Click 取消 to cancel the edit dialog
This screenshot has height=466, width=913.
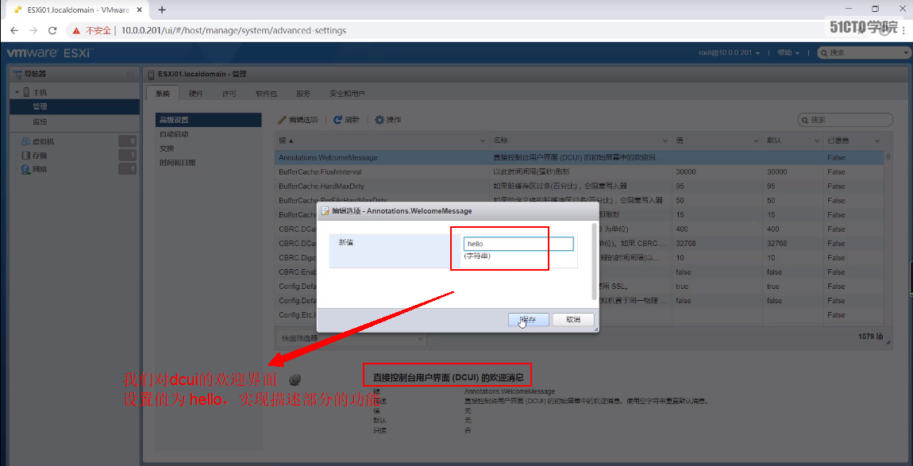click(x=573, y=320)
